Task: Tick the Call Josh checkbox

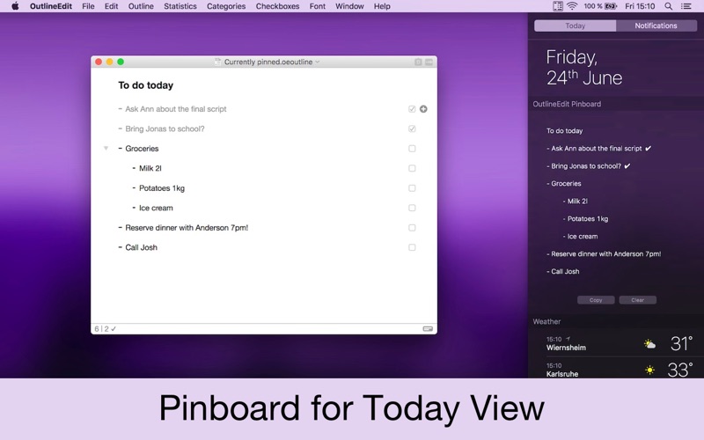Action: pyautogui.click(x=412, y=247)
